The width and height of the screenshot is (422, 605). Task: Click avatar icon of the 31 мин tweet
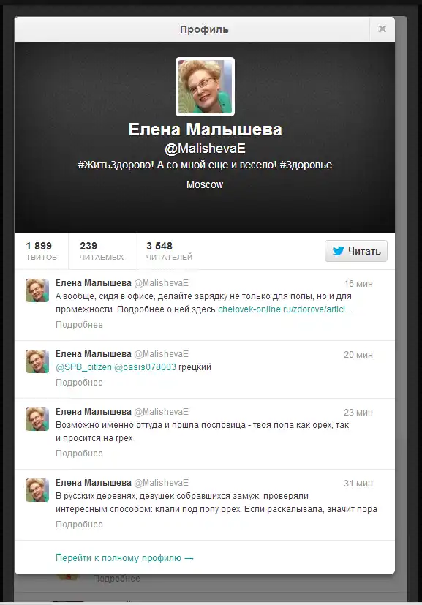point(37,490)
